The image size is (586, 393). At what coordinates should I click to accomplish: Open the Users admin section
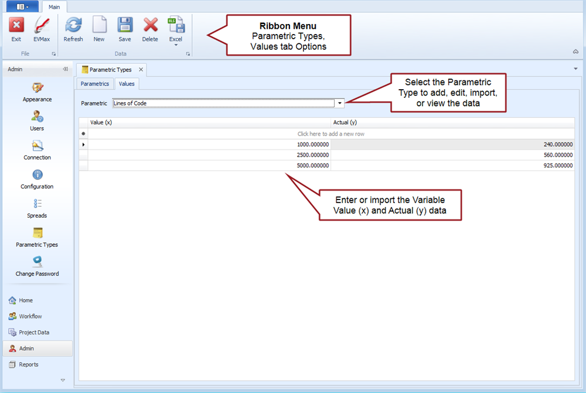coord(37,121)
